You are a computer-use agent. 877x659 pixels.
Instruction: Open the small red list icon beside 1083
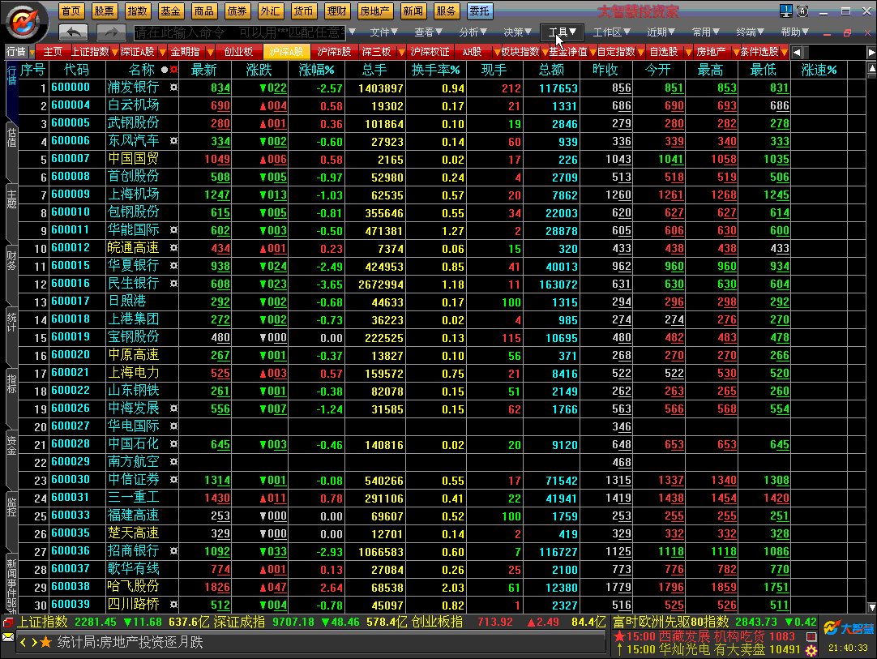[x=811, y=636]
